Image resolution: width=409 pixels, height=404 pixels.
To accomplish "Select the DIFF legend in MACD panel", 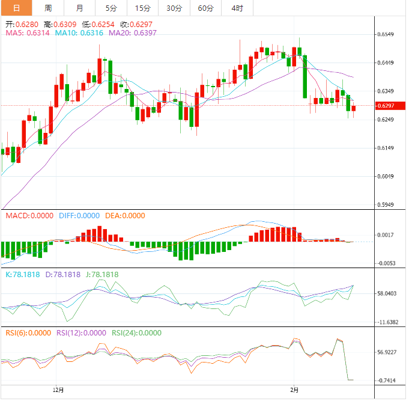I will tap(79, 216).
